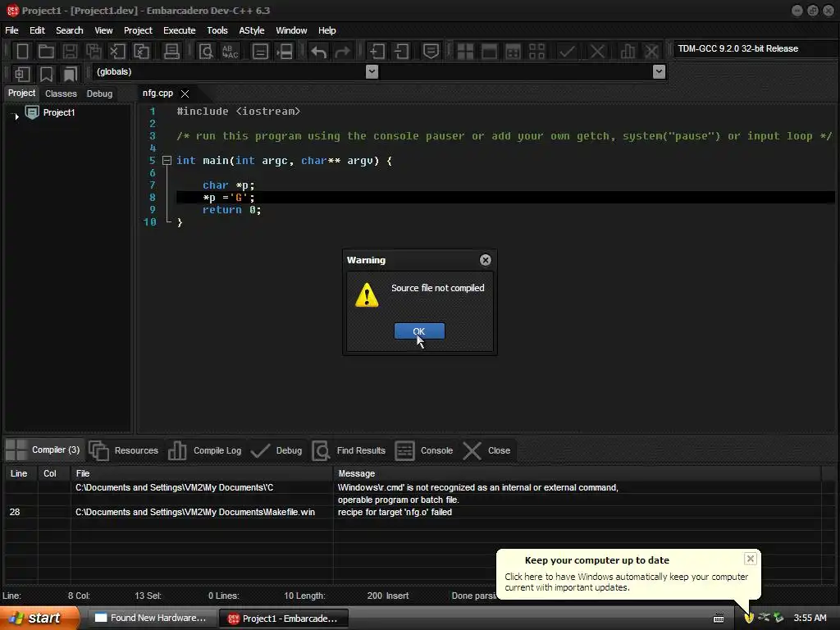Viewport: 840px width, 630px height.
Task: Click the double bookmarks icon in second toolbar row
Action: pyautogui.click(x=70, y=74)
